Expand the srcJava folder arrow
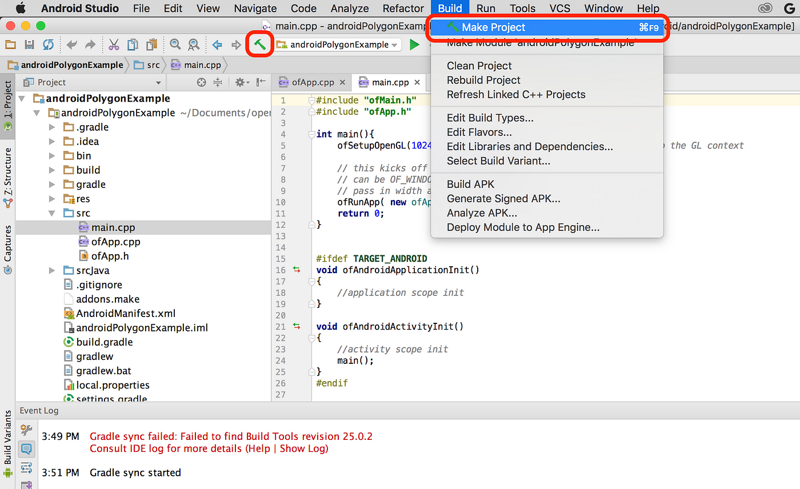Viewport: 800px width, 489px height. (x=52, y=270)
